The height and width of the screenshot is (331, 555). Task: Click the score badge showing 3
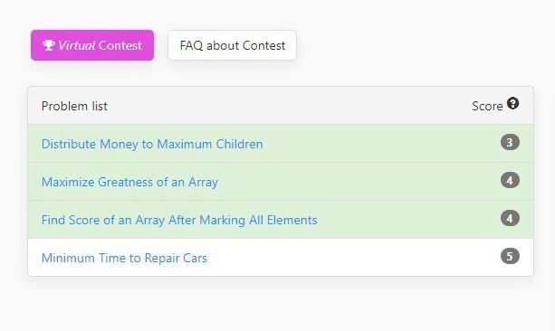[510, 142]
